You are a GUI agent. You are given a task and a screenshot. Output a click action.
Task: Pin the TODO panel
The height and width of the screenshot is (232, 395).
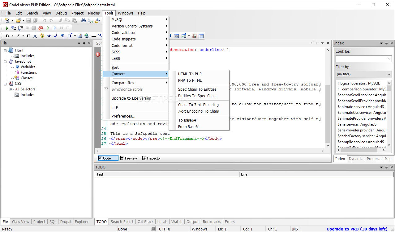click(386, 167)
